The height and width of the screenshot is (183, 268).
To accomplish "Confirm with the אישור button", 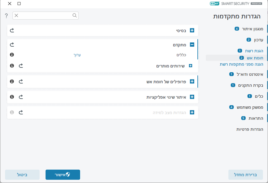I will 63,174.
